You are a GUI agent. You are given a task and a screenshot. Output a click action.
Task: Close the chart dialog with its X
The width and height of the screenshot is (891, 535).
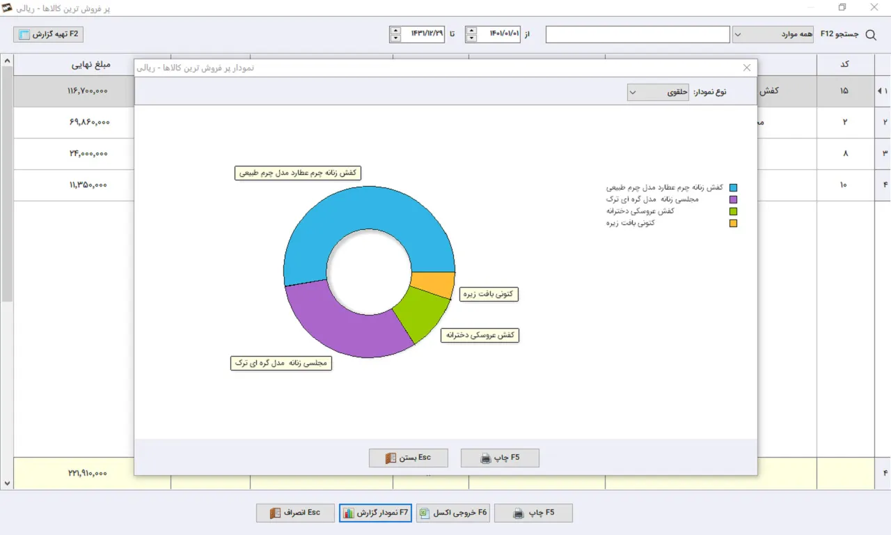(x=747, y=68)
